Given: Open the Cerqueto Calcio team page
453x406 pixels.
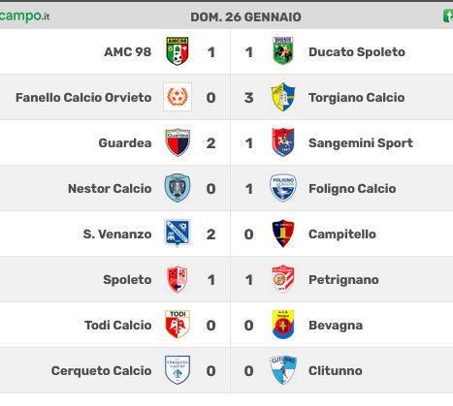Looking at the screenshot, I should pos(102,371).
